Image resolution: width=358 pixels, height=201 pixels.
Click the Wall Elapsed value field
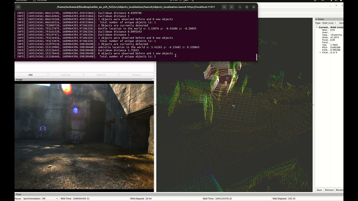(x=315, y=198)
